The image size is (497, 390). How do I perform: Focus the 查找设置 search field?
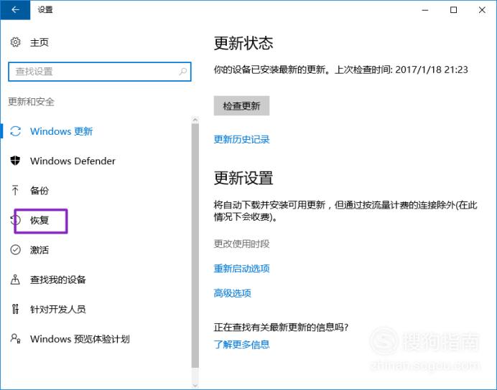click(x=100, y=72)
